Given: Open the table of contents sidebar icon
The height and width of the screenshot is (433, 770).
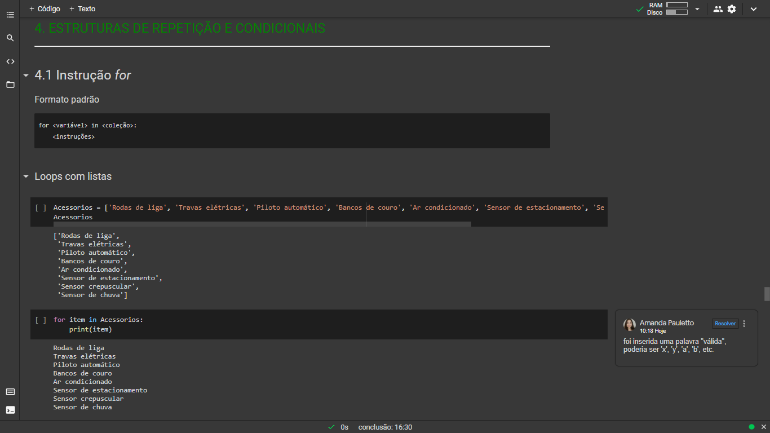Looking at the screenshot, I should tap(10, 15).
